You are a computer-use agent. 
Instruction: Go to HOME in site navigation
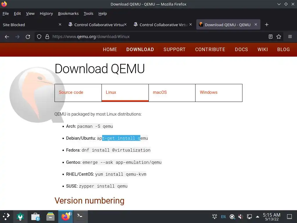tap(110, 49)
